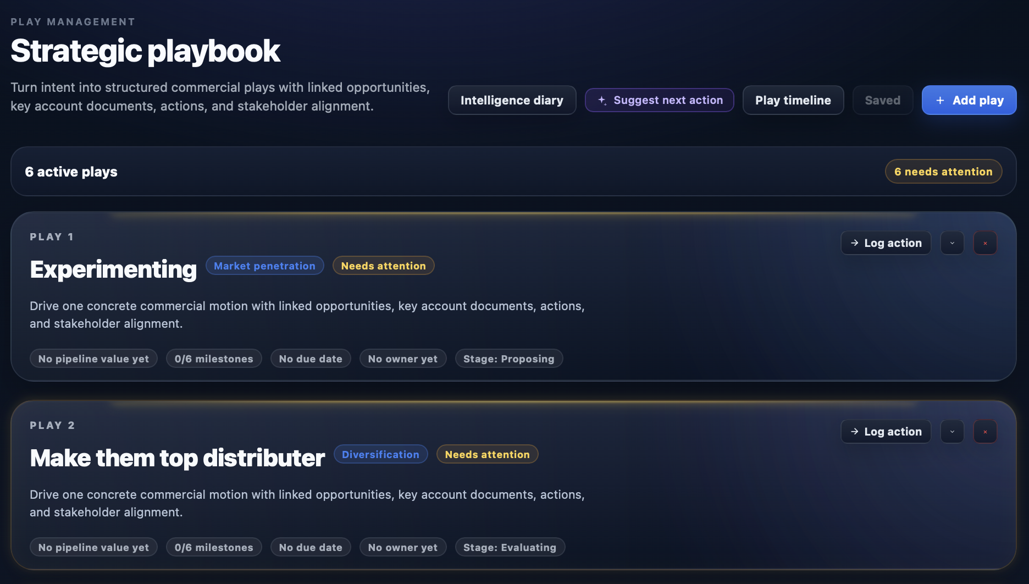Expand Play 2 chevron dropdown

[952, 432]
